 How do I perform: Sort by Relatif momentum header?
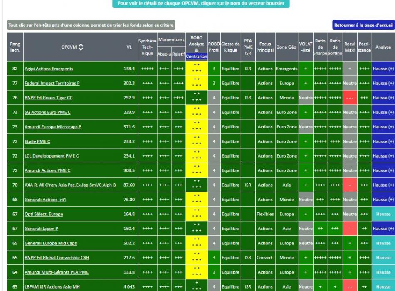[x=179, y=54]
